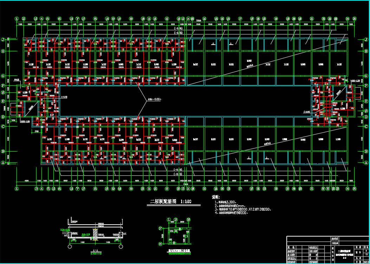The height and width of the screenshot is (264, 370).
Task: Click the title block cell showing 12
Action: click(x=366, y=255)
